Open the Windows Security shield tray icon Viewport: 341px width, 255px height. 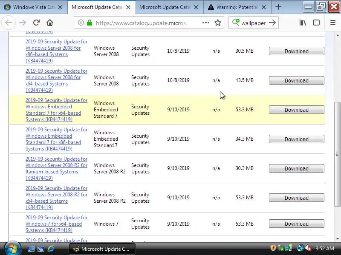(x=273, y=248)
